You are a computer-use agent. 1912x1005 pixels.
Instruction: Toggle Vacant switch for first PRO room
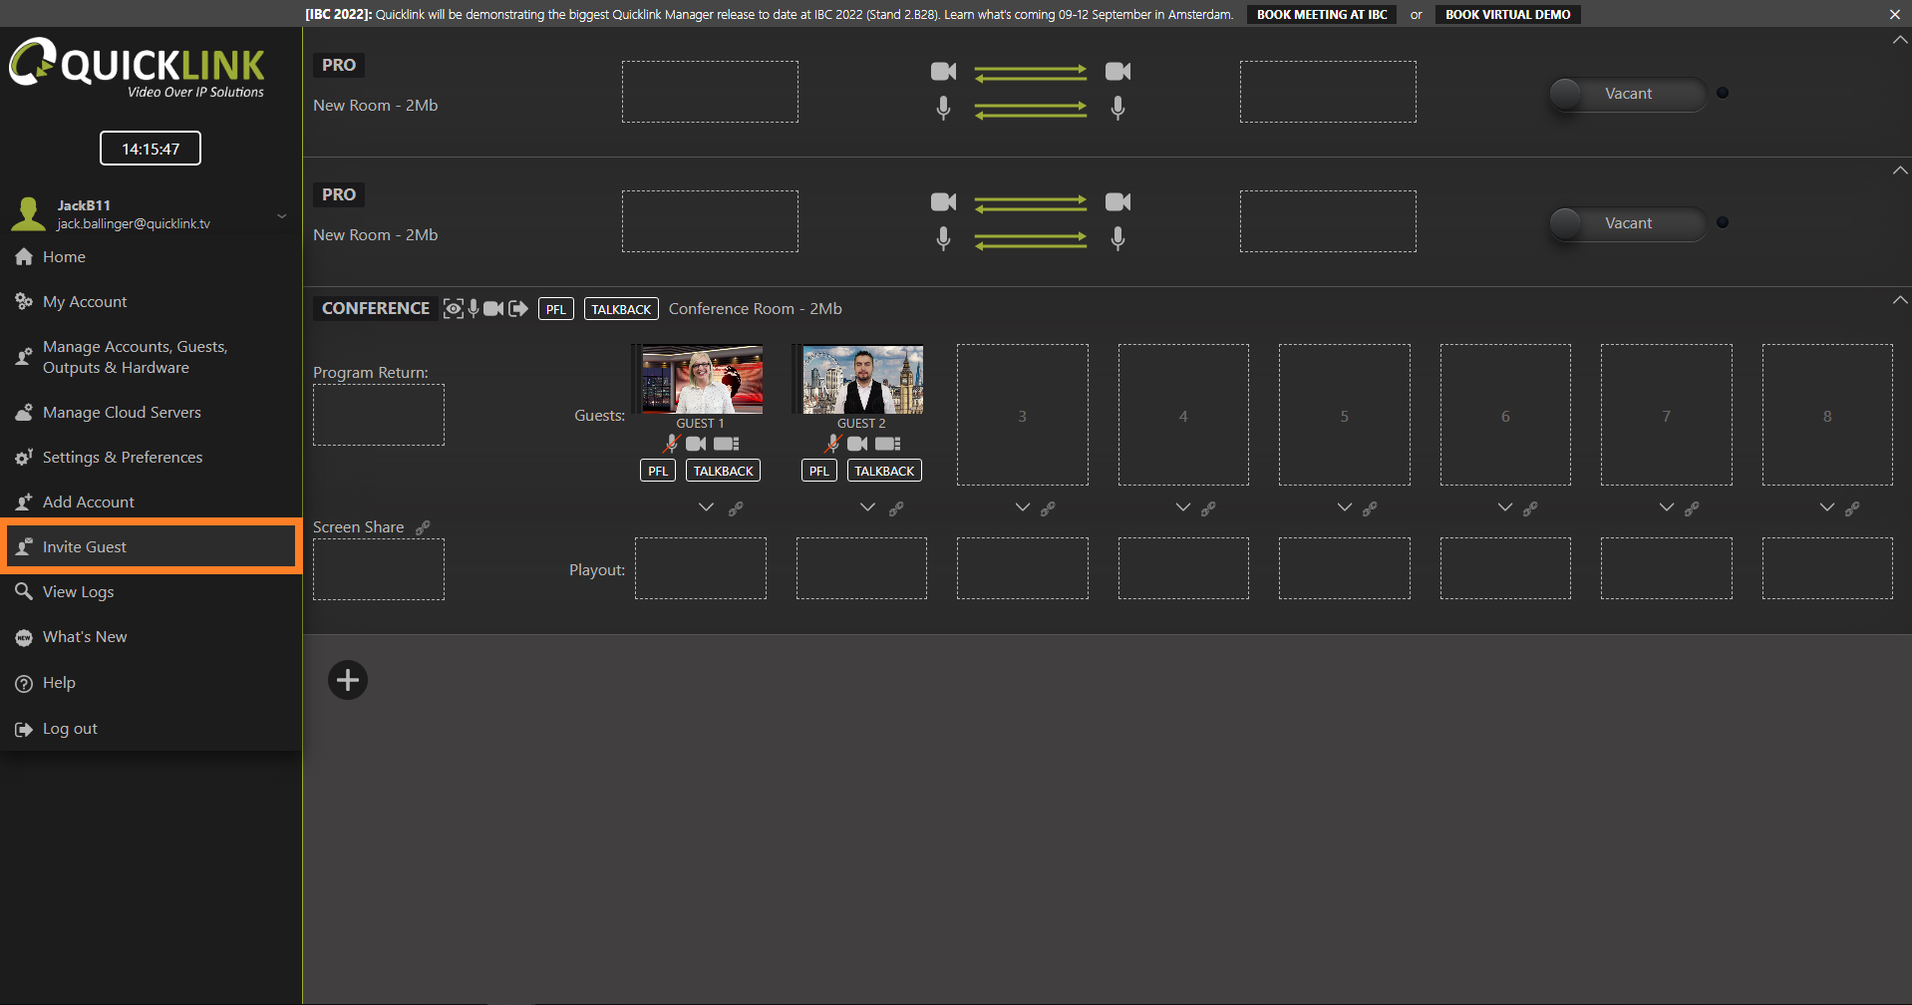click(x=1627, y=94)
